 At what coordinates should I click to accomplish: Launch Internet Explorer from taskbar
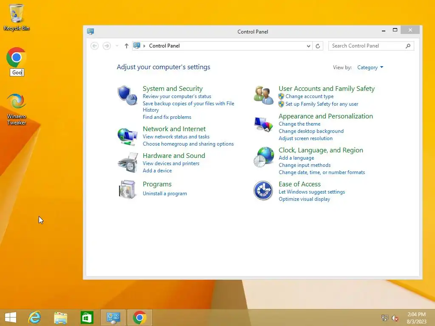tap(35, 318)
